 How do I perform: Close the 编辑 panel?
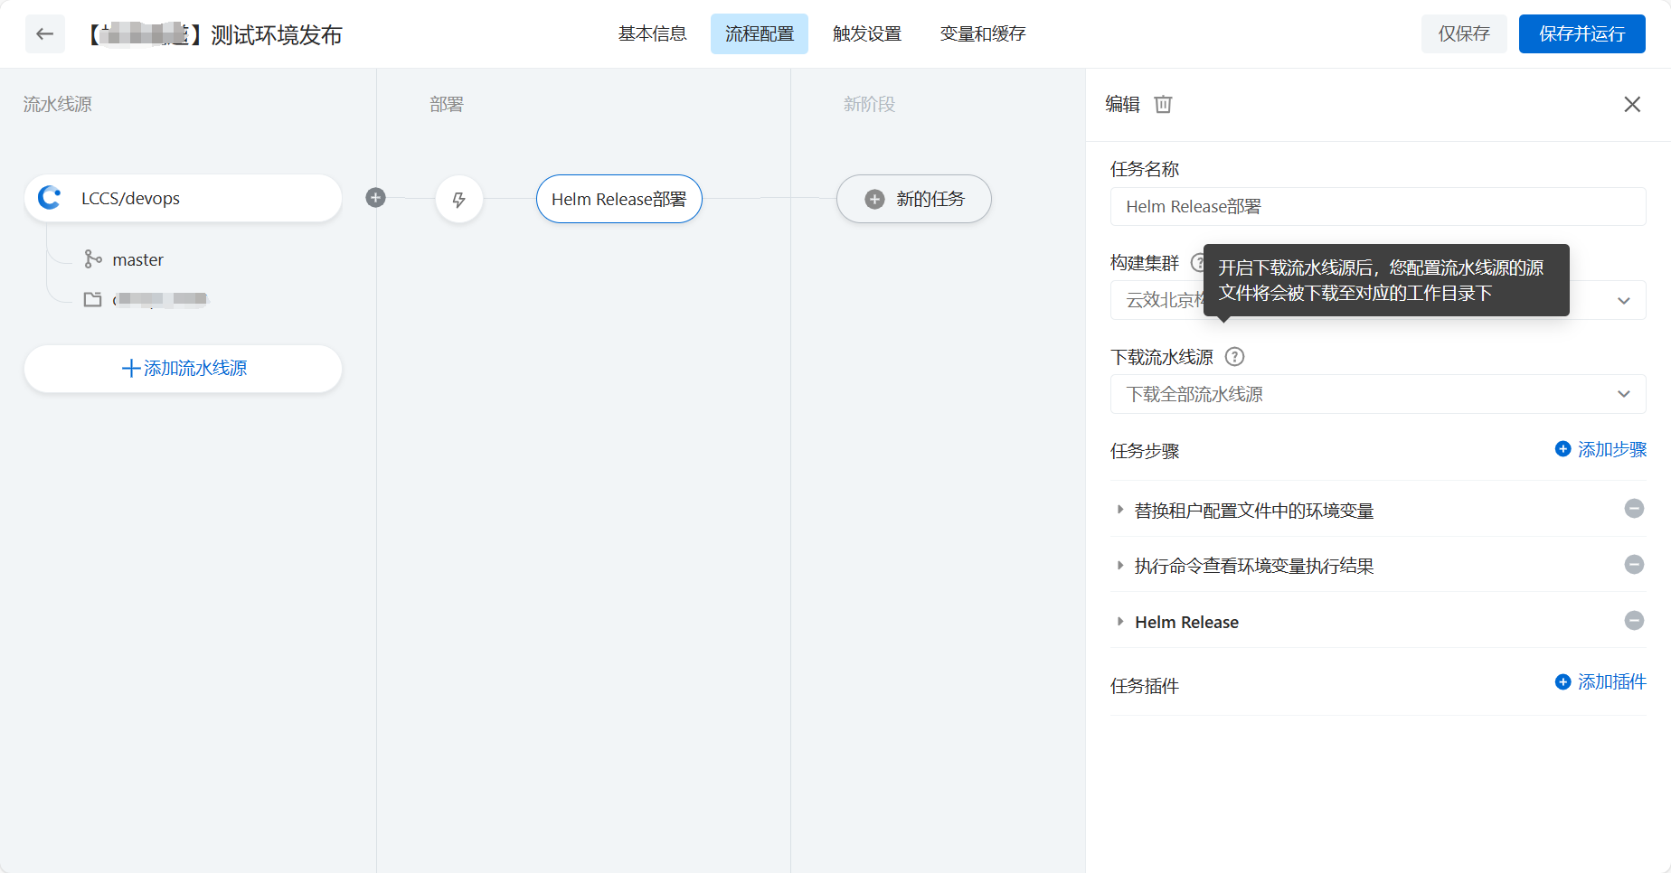pyautogui.click(x=1632, y=104)
